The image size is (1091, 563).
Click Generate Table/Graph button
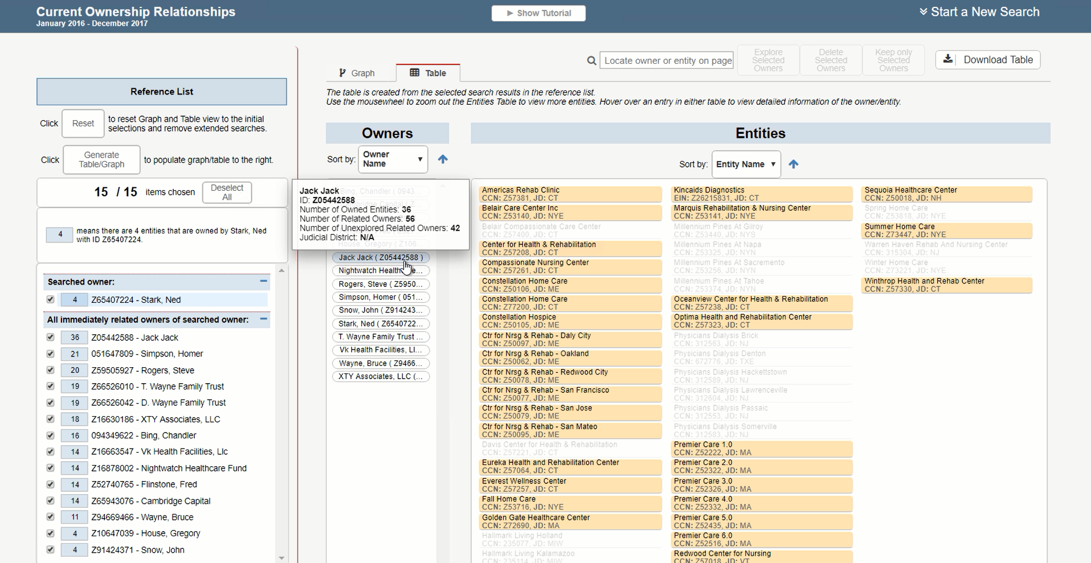click(x=101, y=159)
